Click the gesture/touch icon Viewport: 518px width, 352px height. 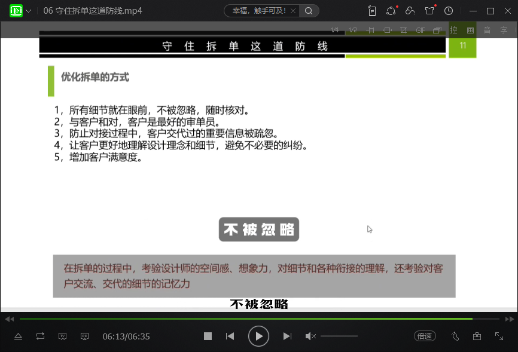[455, 336]
